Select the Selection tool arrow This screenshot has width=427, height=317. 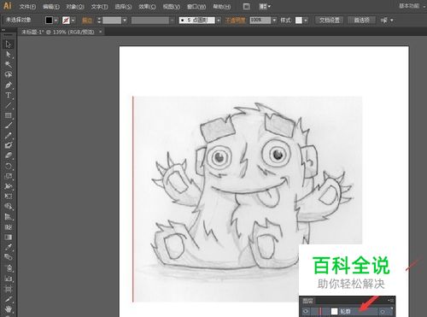(x=9, y=44)
